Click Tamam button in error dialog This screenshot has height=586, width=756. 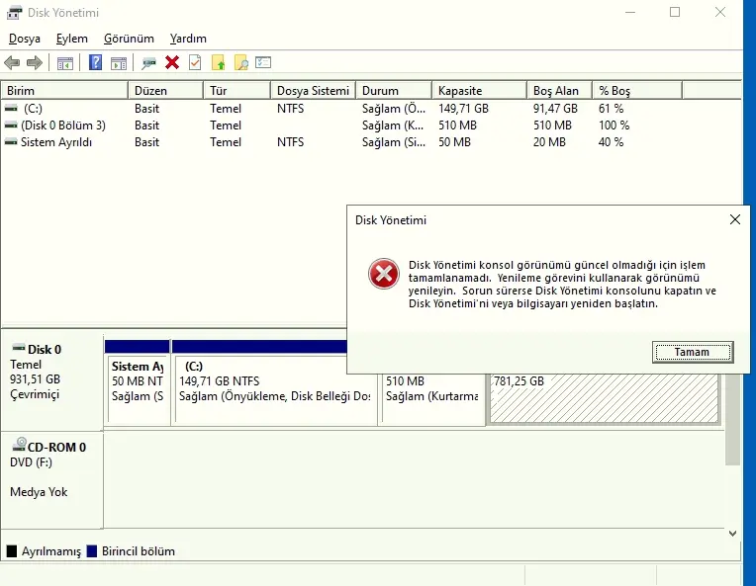pos(693,352)
